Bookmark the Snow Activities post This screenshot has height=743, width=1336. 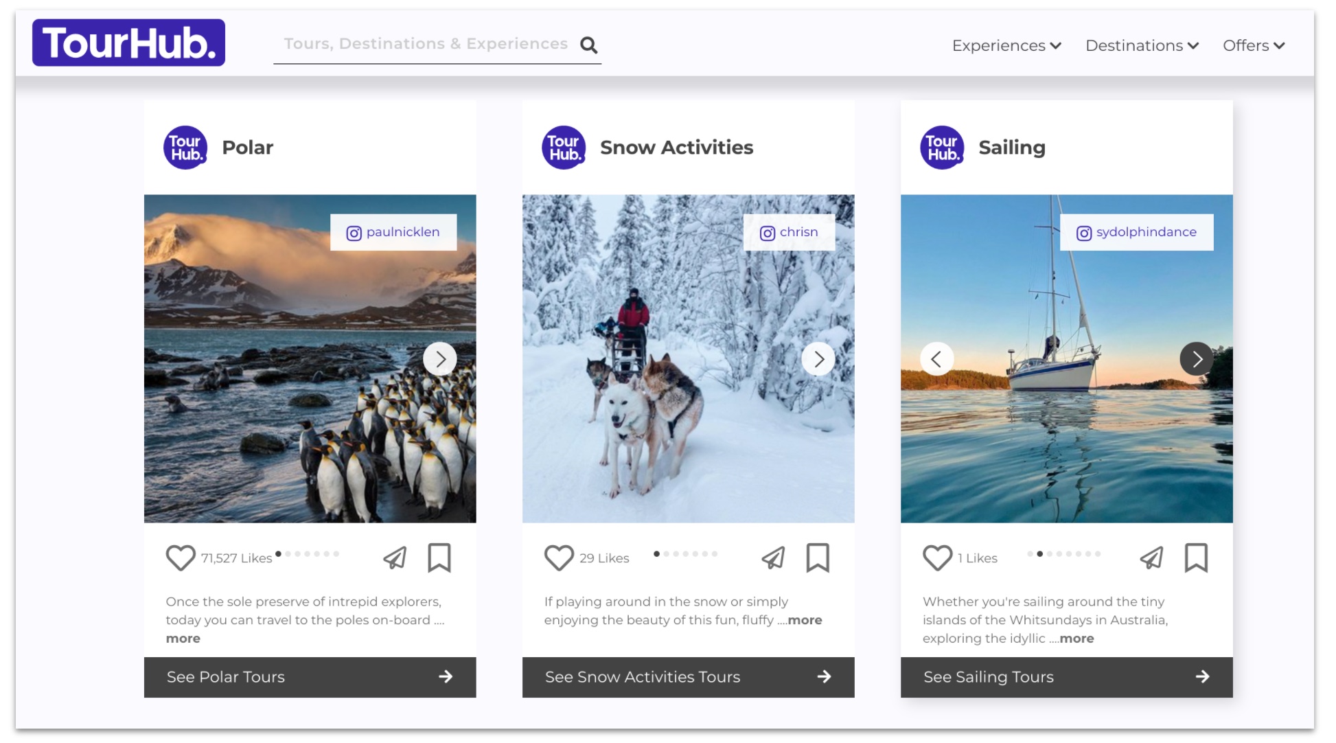pyautogui.click(x=818, y=558)
